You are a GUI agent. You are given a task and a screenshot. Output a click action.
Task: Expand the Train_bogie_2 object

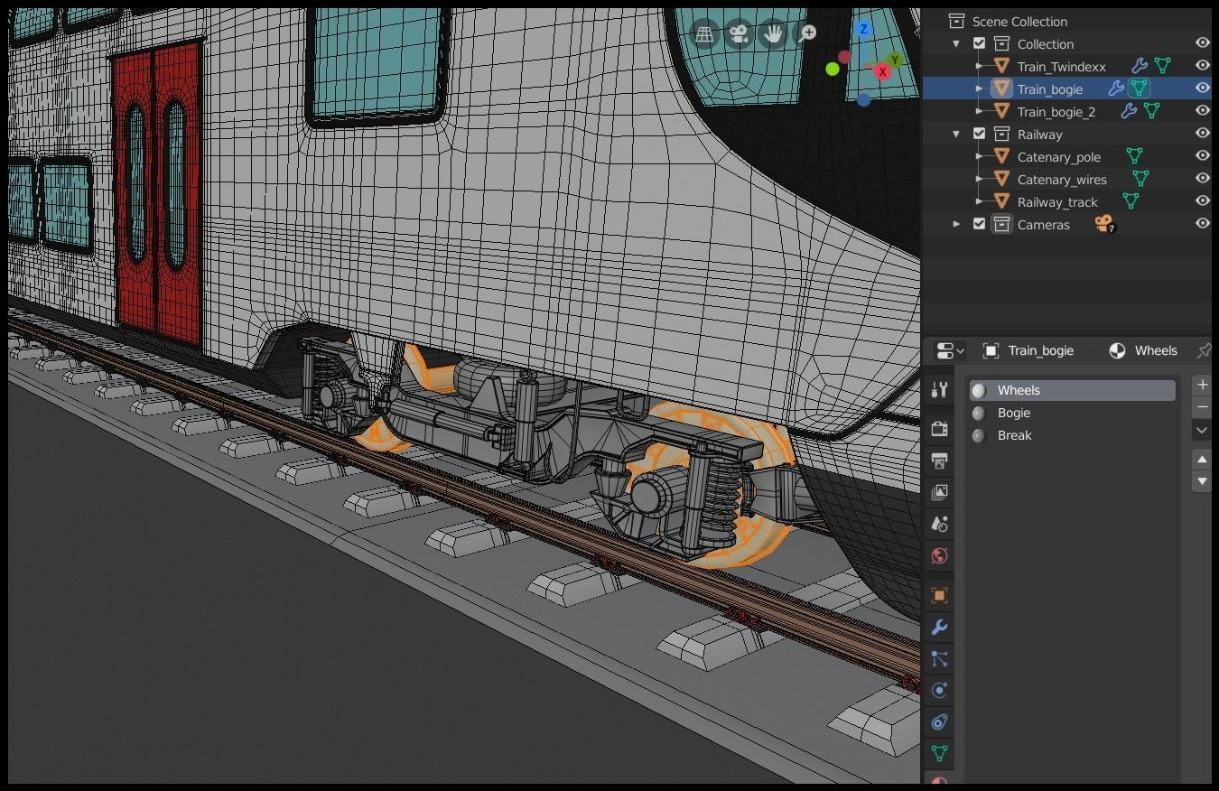pyautogui.click(x=979, y=111)
